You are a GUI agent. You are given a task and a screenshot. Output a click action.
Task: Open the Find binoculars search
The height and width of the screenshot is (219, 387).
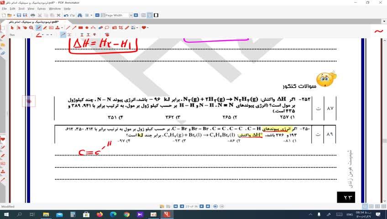[x=80, y=15]
